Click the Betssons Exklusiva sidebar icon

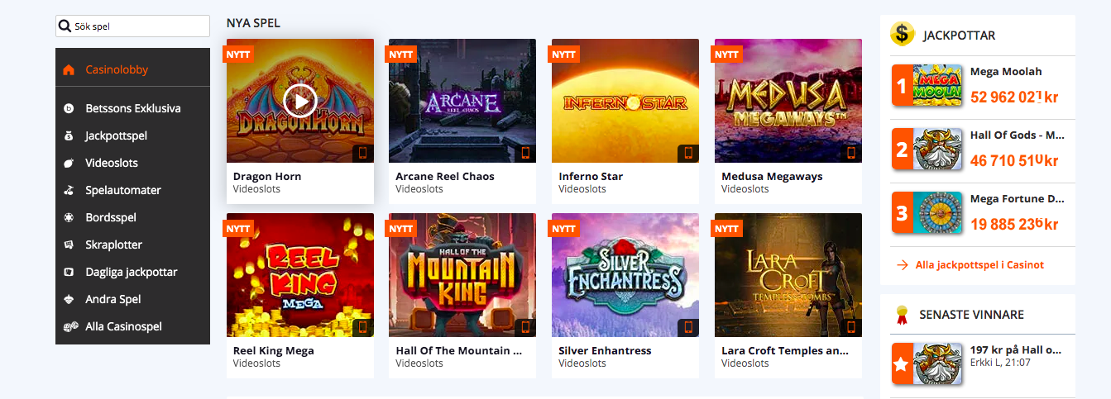tap(69, 108)
